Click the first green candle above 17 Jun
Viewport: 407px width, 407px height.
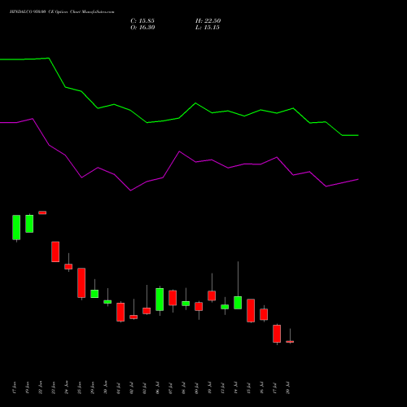pos(16,227)
